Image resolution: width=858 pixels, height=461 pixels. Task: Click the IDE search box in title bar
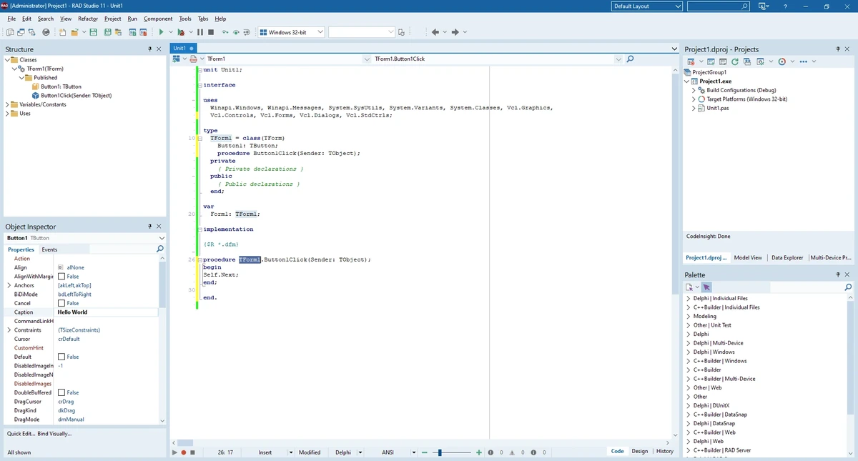point(719,6)
